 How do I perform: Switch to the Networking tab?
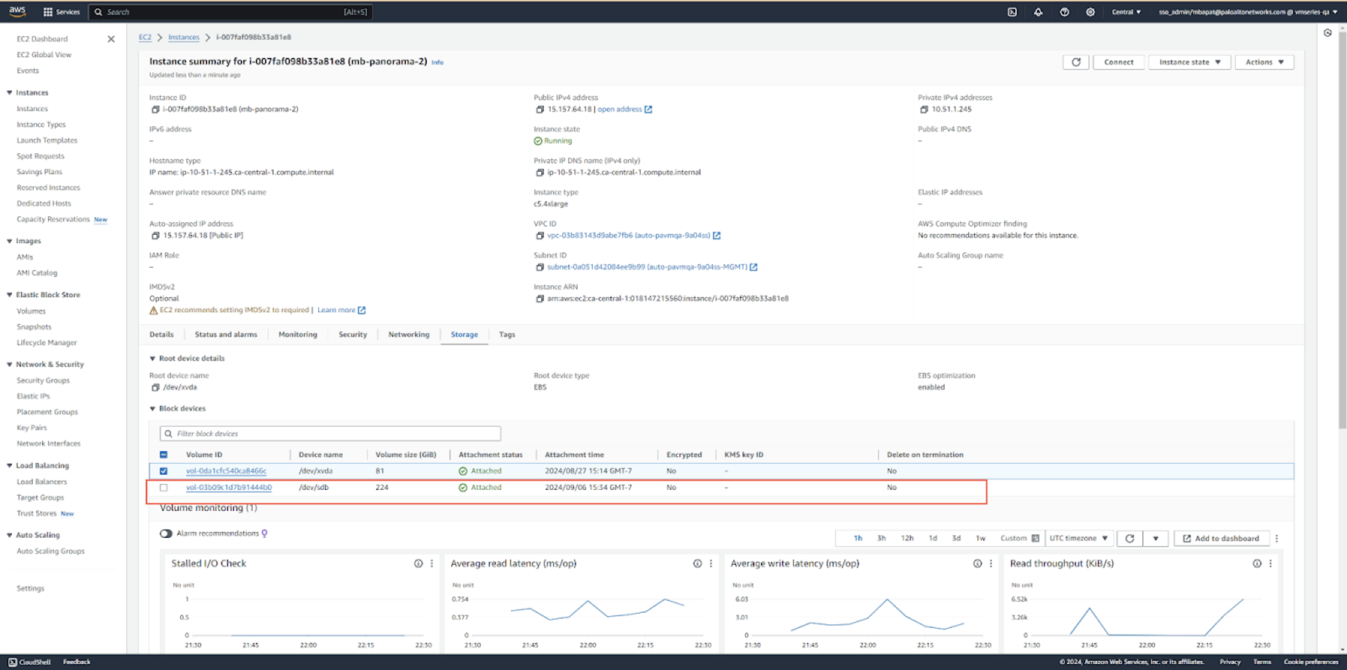pyautogui.click(x=408, y=335)
